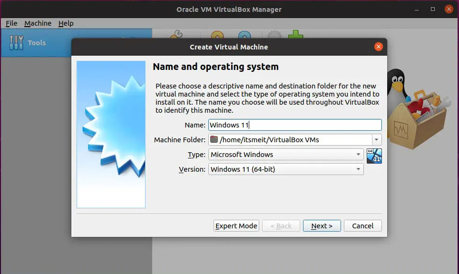Click the folder icon in Machine Folder field
The width and height of the screenshot is (459, 274).
[215, 139]
